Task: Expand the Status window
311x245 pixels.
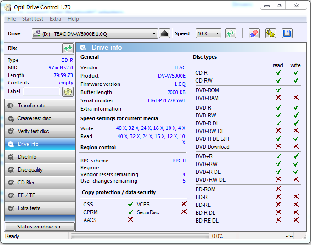Action: click(x=40, y=227)
